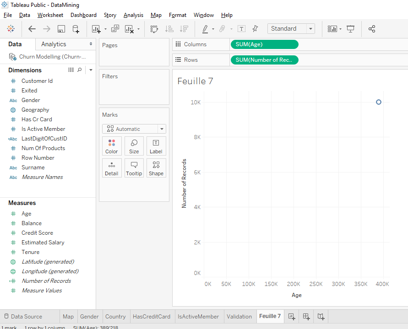Viewport: 408px width, 329px height.
Task: Enable presentation mode
Action: (x=350, y=28)
